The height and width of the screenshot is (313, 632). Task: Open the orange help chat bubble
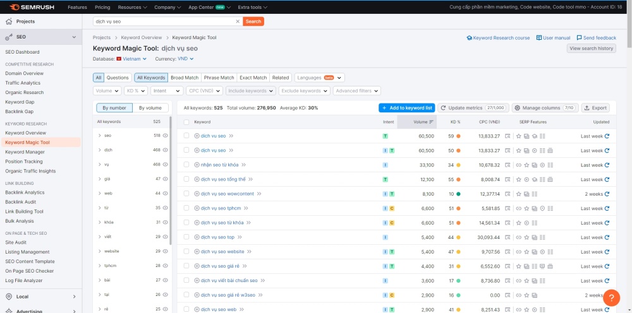(611, 297)
